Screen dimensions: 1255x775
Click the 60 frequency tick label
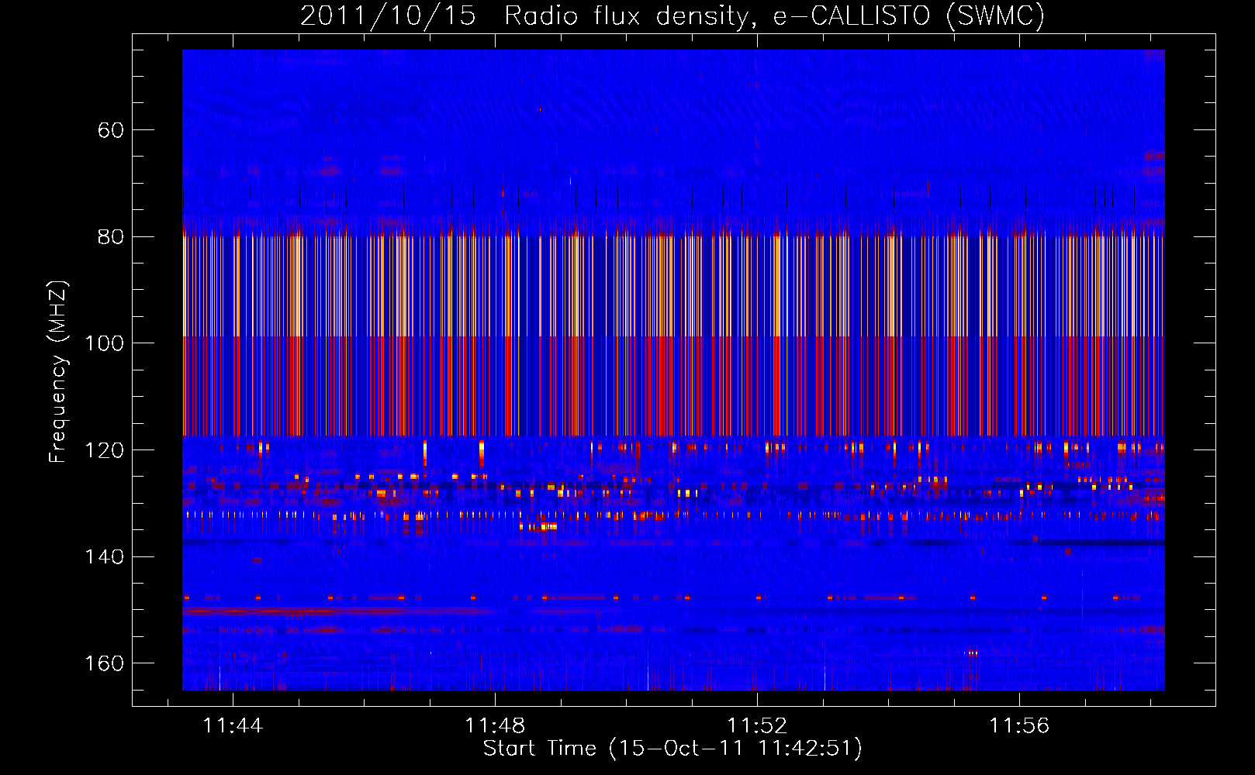[x=111, y=130]
